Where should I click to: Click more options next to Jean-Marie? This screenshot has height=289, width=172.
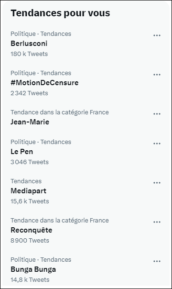click(x=157, y=114)
